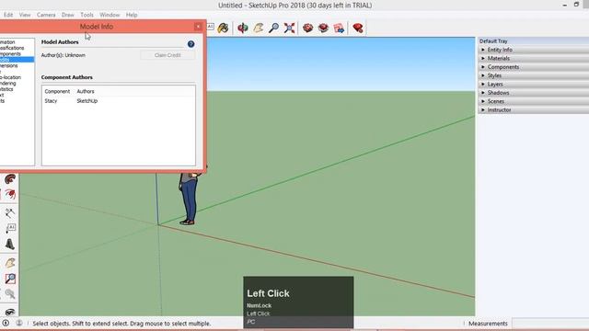Expand the Styles tray panel
This screenshot has width=589, height=331.
tap(533, 75)
